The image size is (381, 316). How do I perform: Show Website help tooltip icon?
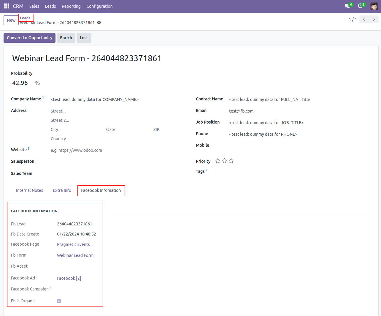(x=29, y=148)
